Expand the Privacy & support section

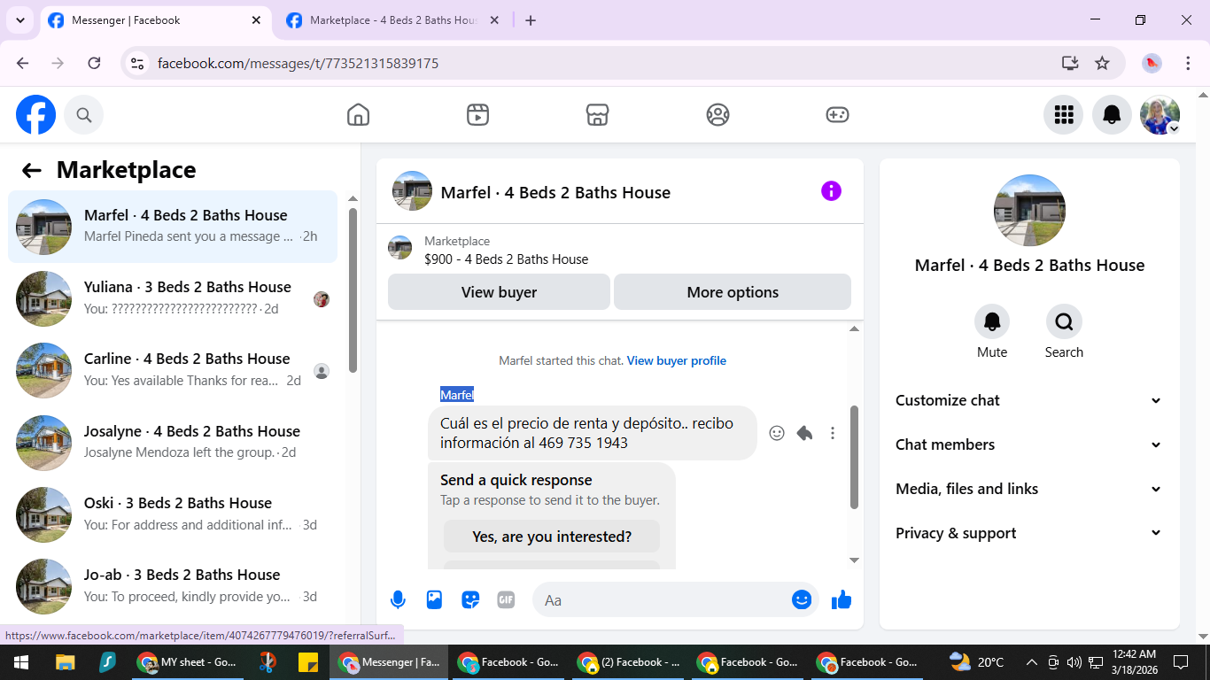[1028, 533]
